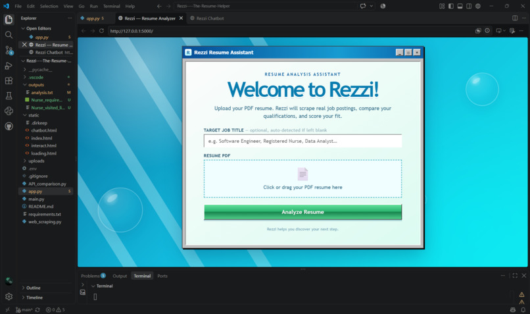Open the Testing flask view
Screen dimensions: 530x314
click(9, 95)
